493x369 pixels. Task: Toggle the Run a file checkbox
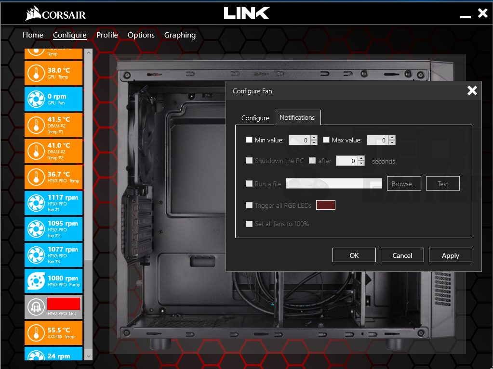click(x=249, y=184)
